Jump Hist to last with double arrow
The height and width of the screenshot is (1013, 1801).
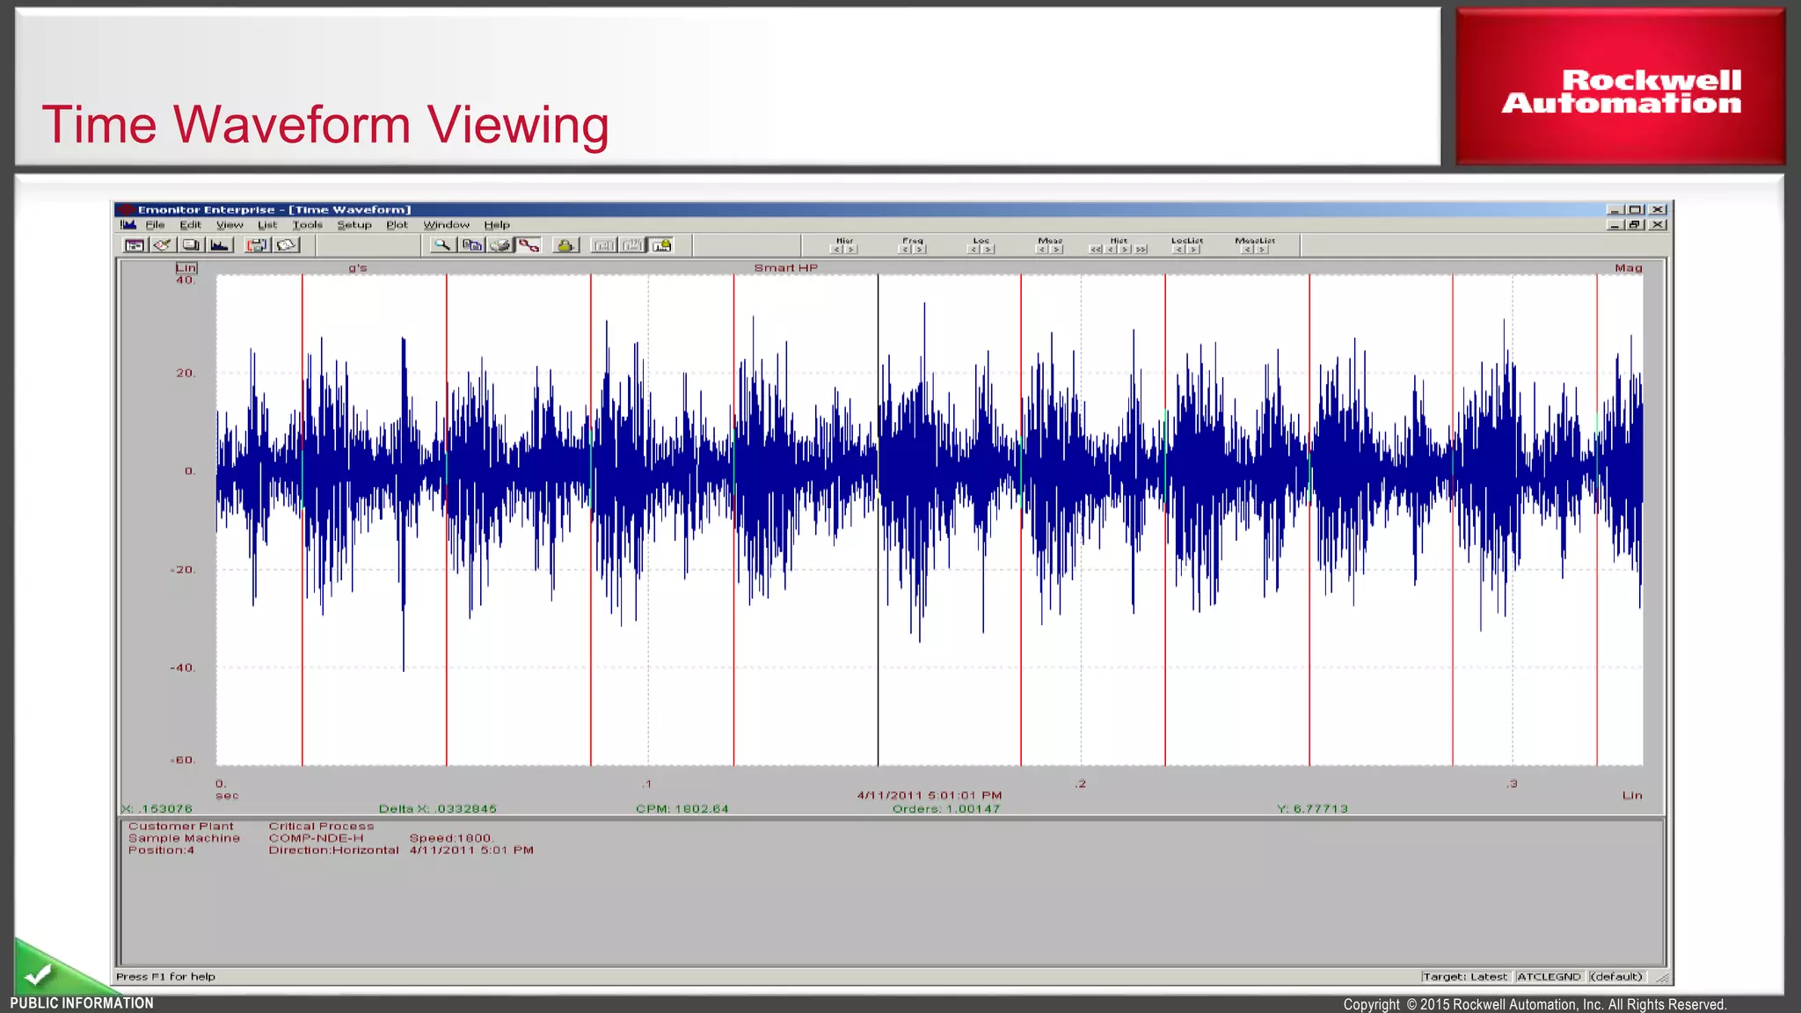[x=1141, y=250]
